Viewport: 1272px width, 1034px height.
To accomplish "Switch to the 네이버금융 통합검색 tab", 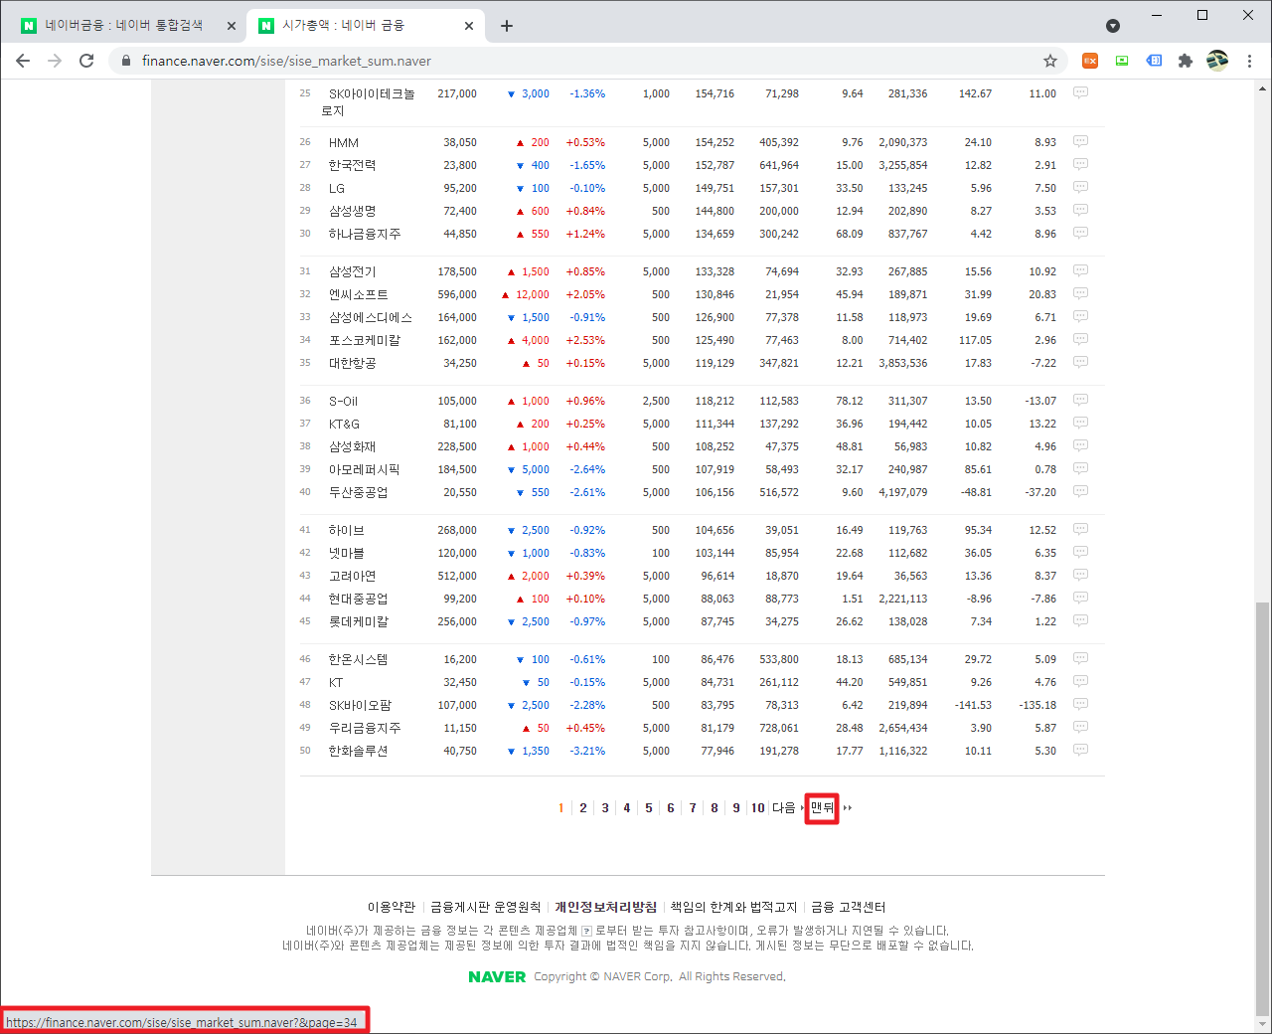I will click(123, 26).
